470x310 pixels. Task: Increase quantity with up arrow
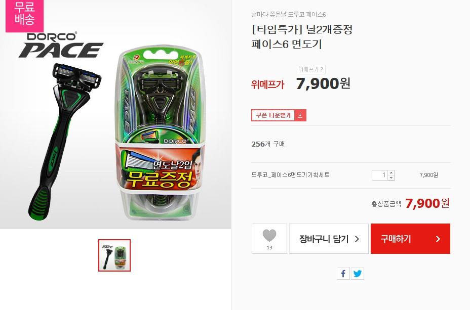coord(391,172)
